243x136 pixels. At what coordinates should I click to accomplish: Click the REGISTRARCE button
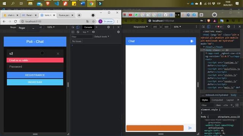(x=35, y=75)
